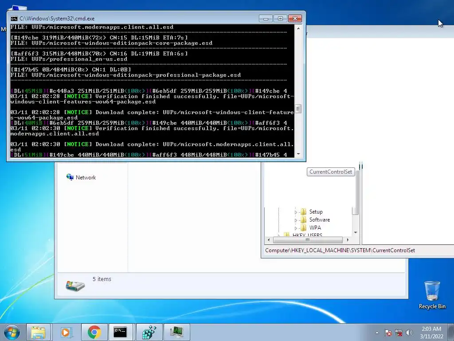
Task: Click left arrow of registry tree horizontal scrollbar
Action: click(269, 240)
